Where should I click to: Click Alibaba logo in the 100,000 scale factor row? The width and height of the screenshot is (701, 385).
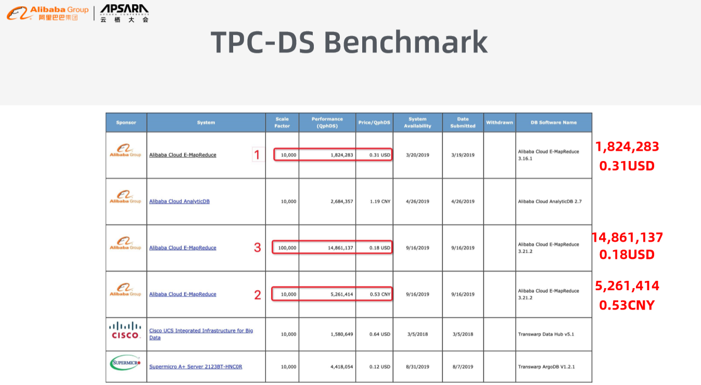click(125, 243)
